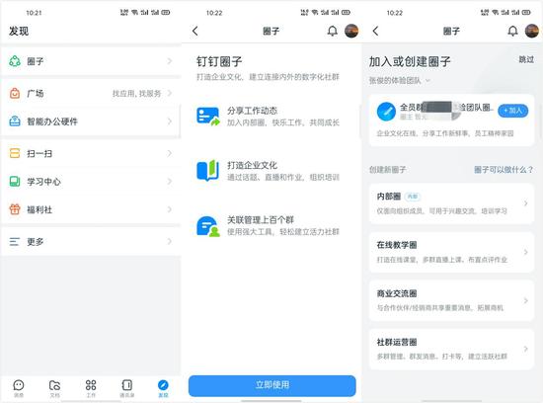Open the 内部圈 card chevron
This screenshot has height=403, width=543.
(x=525, y=203)
